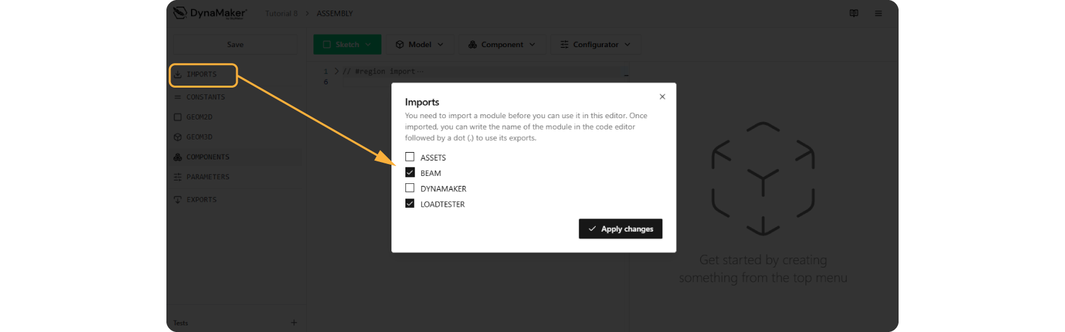Open the hamburger menu icon
Image resolution: width=1065 pixels, height=332 pixels.
coord(878,13)
